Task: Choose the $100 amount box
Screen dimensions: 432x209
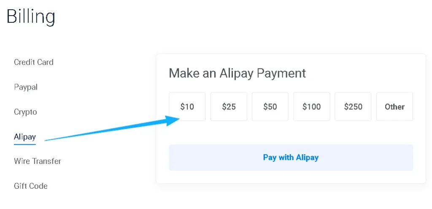Action: (311, 106)
